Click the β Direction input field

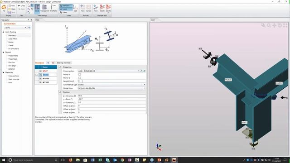point(112,96)
